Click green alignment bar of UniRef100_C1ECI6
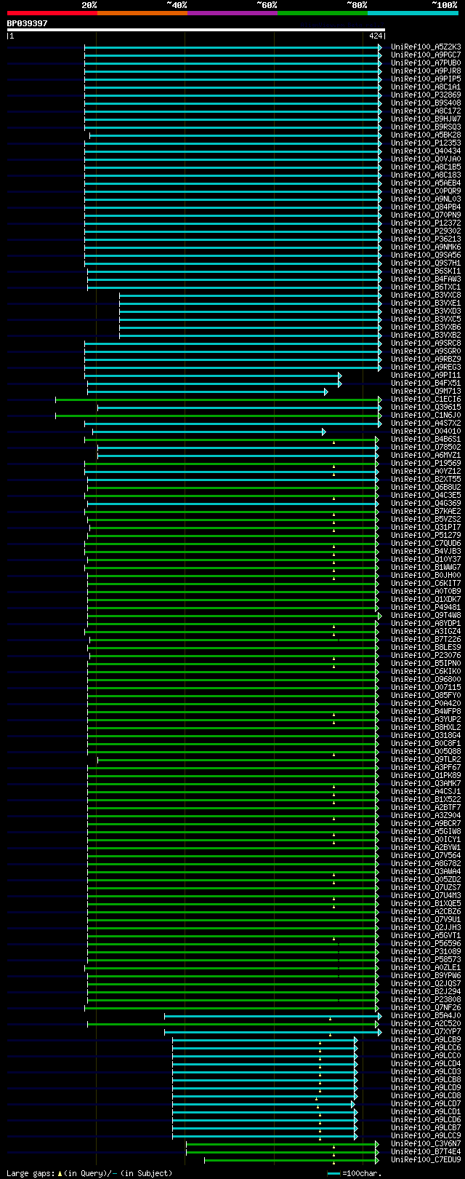465x1179 pixels. 218,400
